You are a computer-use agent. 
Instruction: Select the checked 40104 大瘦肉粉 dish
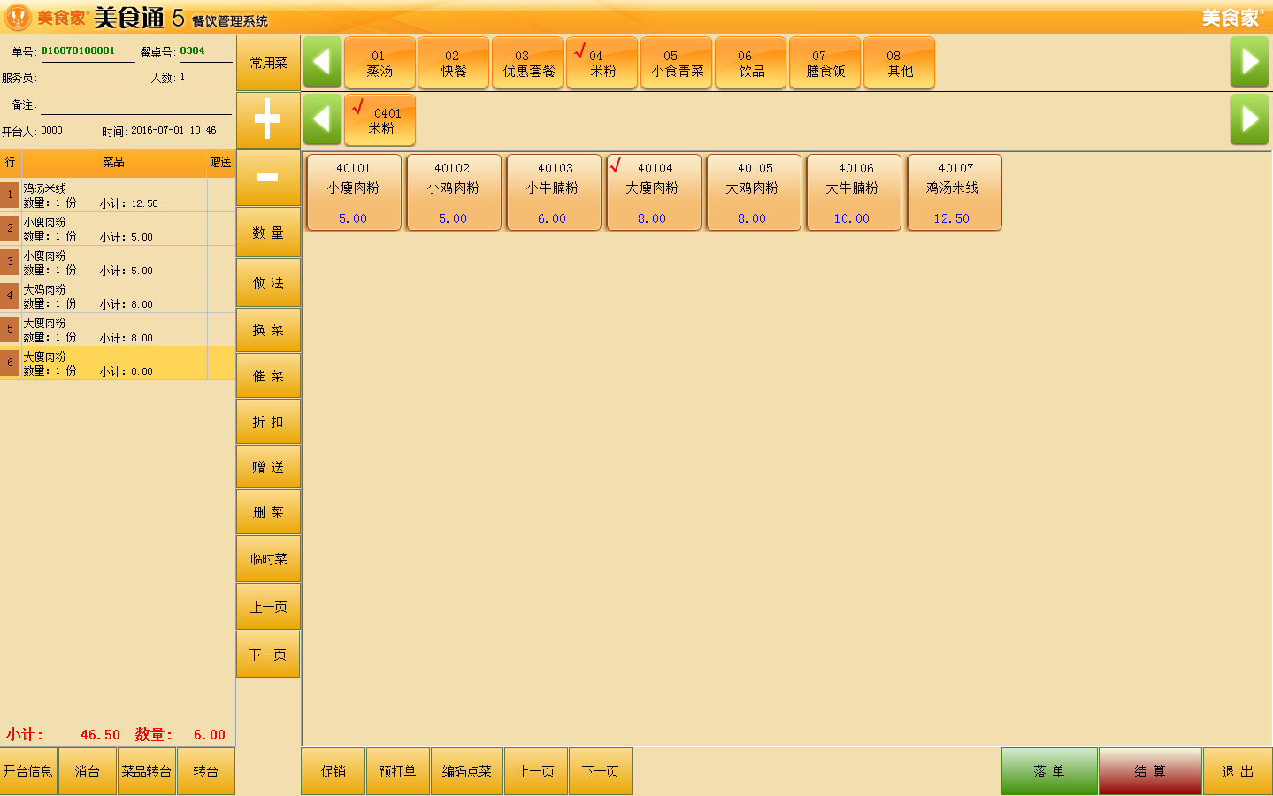click(653, 193)
